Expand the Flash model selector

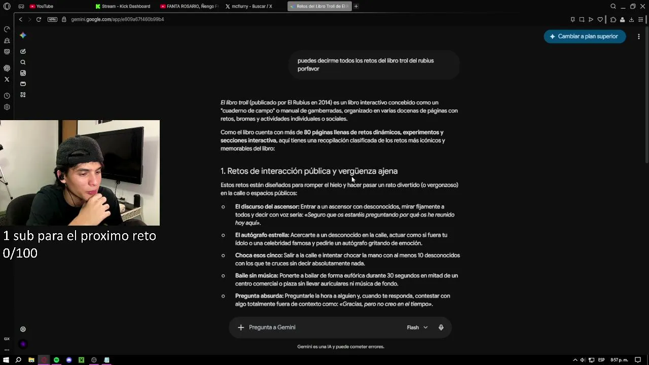point(417,327)
